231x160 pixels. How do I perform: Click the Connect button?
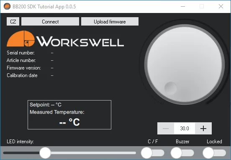click(50, 21)
